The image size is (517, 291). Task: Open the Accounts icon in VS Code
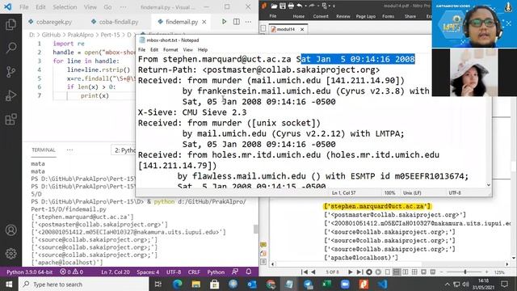[11, 230]
